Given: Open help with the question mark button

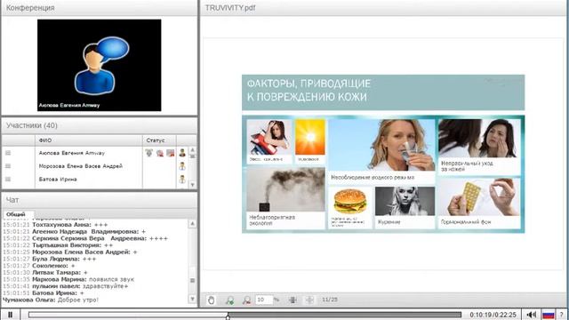Looking at the screenshot, I should click(562, 315).
